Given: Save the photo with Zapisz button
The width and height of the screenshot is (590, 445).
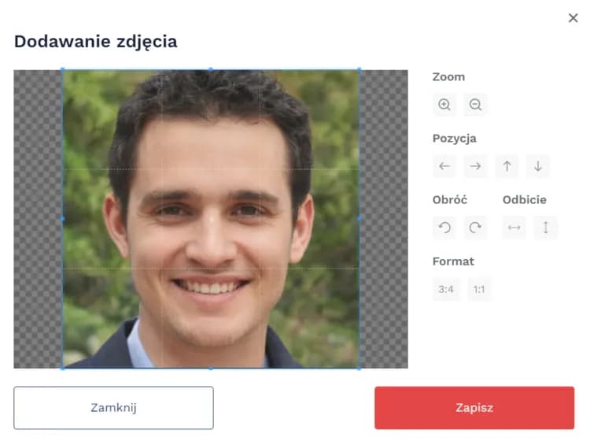Looking at the screenshot, I should coord(474,408).
